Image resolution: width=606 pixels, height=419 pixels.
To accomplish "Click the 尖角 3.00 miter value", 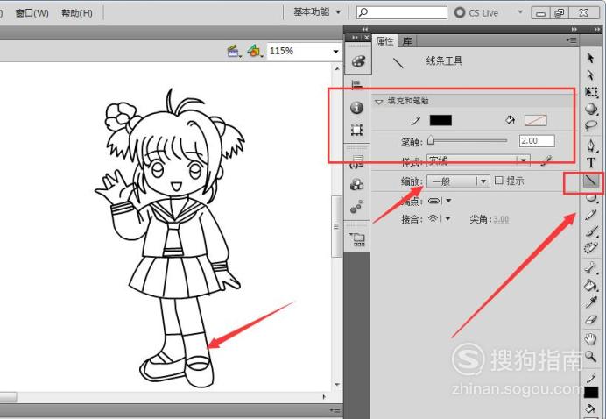I will (501, 219).
